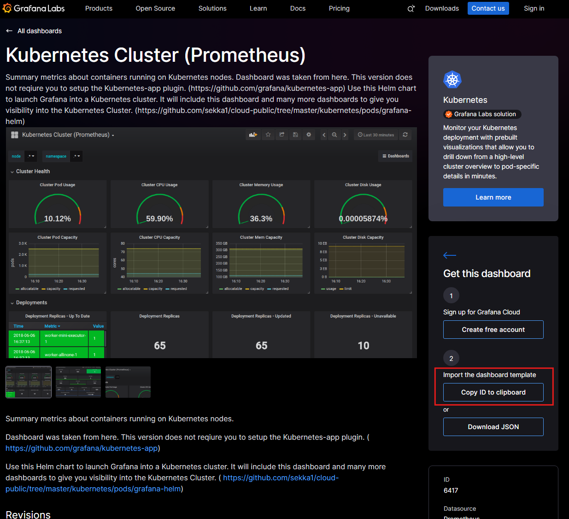The image size is (569, 519).
Task: Select the third preview thumbnail
Action: tap(128, 382)
